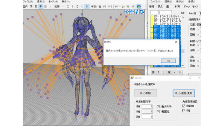Select vertex mode 頂 in selection toolbar

coord(31,7)
